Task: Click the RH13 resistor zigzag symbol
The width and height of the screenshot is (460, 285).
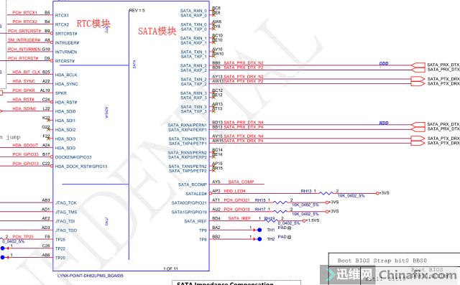Action: [326, 193]
